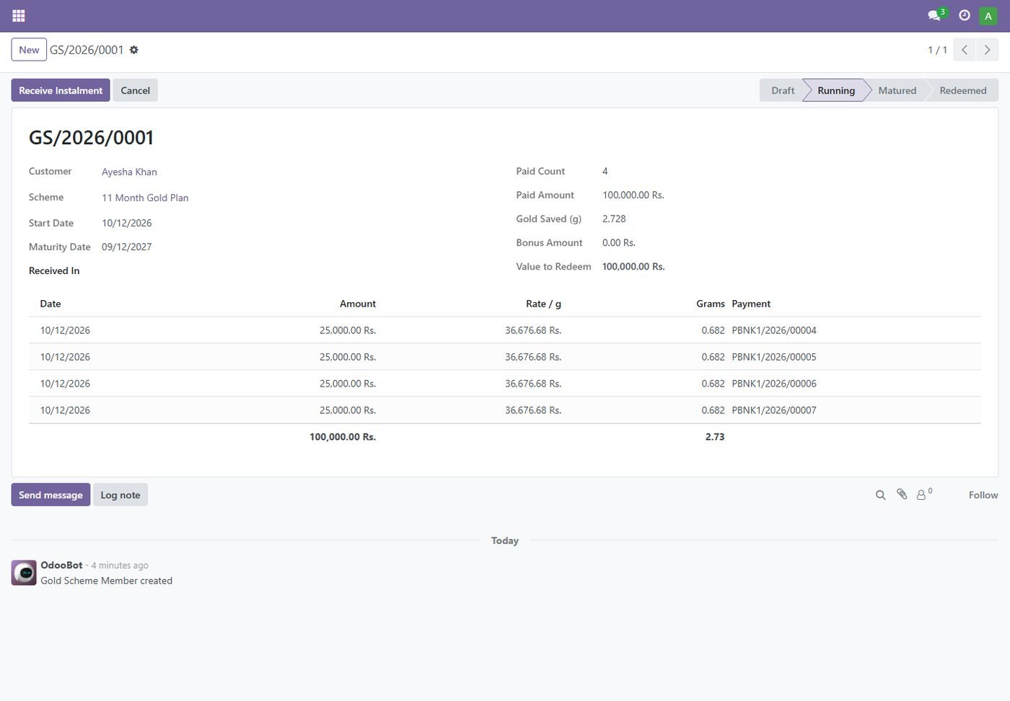
Task: Click Receive Instalment button
Action: 61,90
